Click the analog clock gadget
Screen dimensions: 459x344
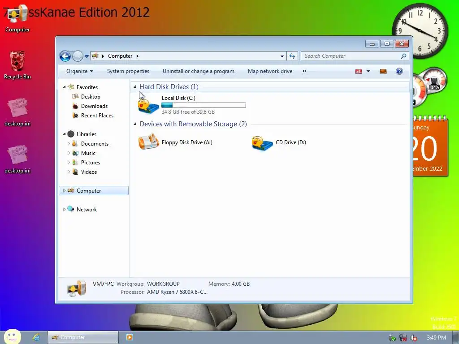coord(420,30)
